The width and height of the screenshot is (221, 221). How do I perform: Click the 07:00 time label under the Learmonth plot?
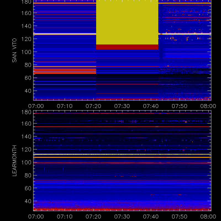click(x=36, y=217)
